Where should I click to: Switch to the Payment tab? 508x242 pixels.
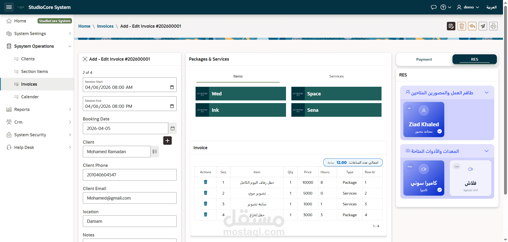point(424,59)
